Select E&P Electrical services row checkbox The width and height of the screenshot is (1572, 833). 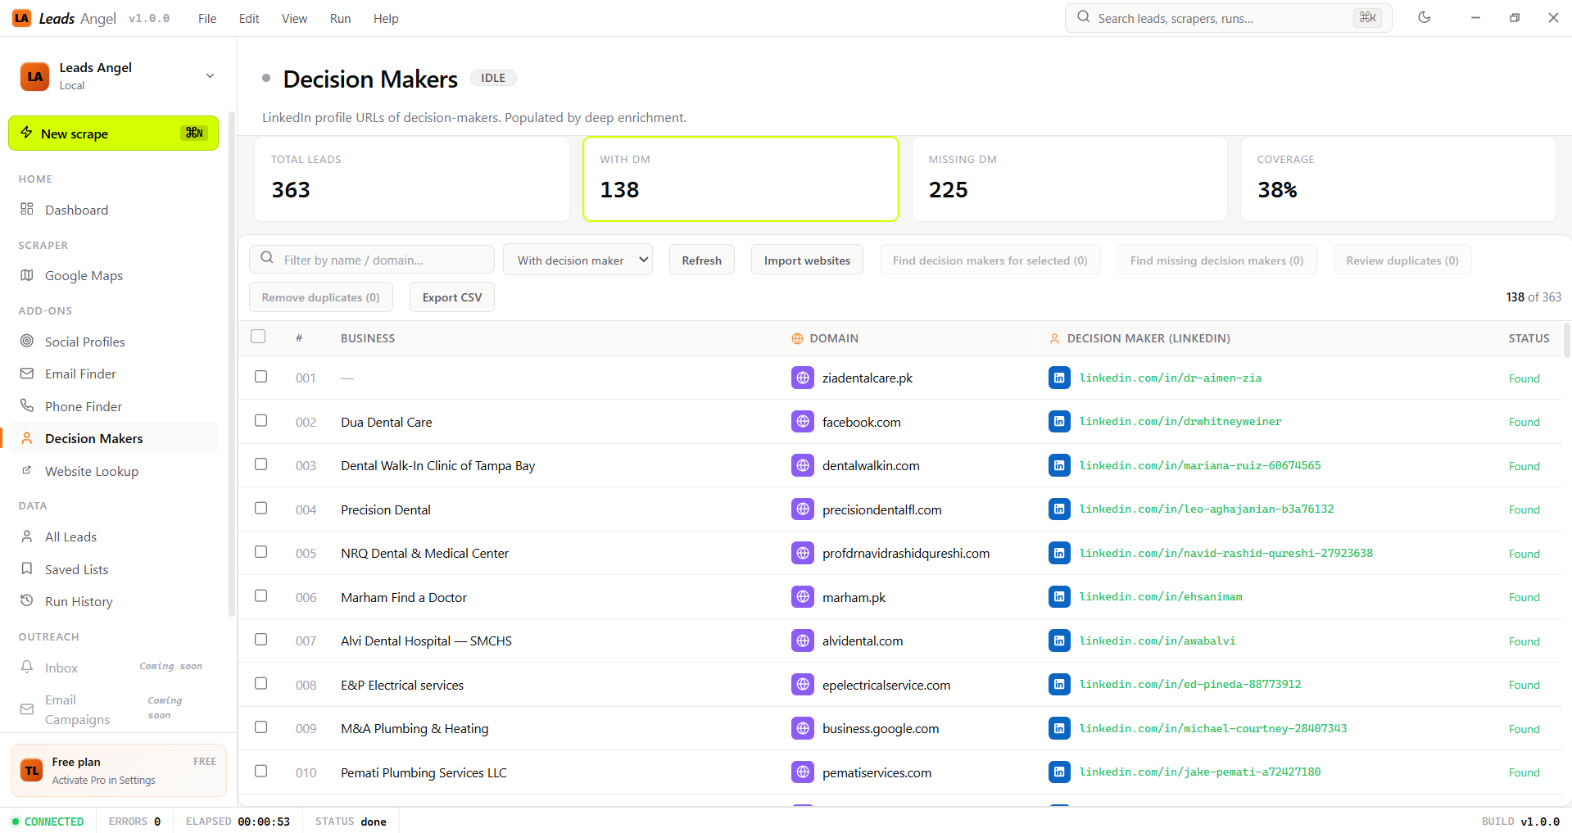point(260,684)
